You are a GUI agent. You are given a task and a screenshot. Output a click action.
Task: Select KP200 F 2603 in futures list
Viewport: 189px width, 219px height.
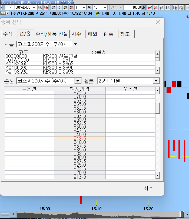(58, 64)
